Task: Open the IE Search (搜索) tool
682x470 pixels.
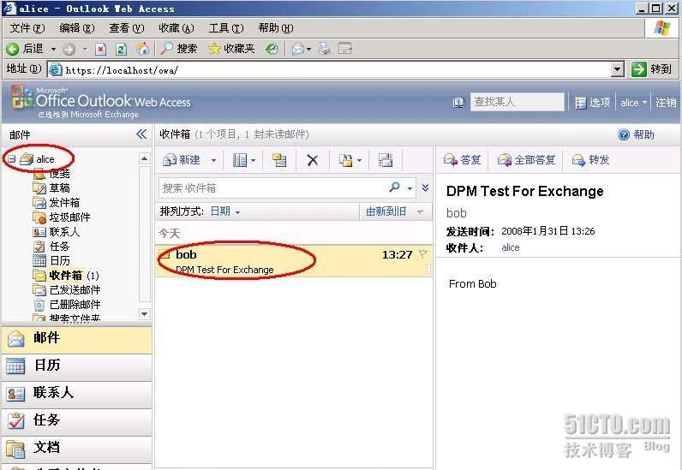Action: point(179,49)
